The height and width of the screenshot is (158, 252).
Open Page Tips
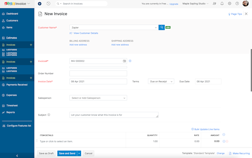(235, 14)
